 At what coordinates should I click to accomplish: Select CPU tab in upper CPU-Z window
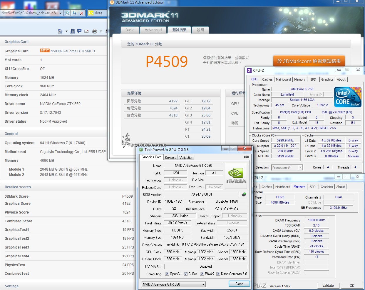(x=254, y=79)
